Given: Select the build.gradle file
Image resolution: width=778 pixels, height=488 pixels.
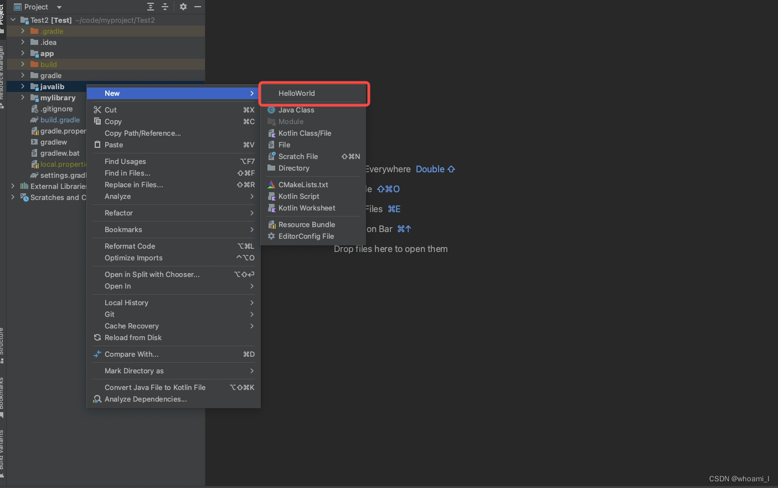Looking at the screenshot, I should click(60, 120).
